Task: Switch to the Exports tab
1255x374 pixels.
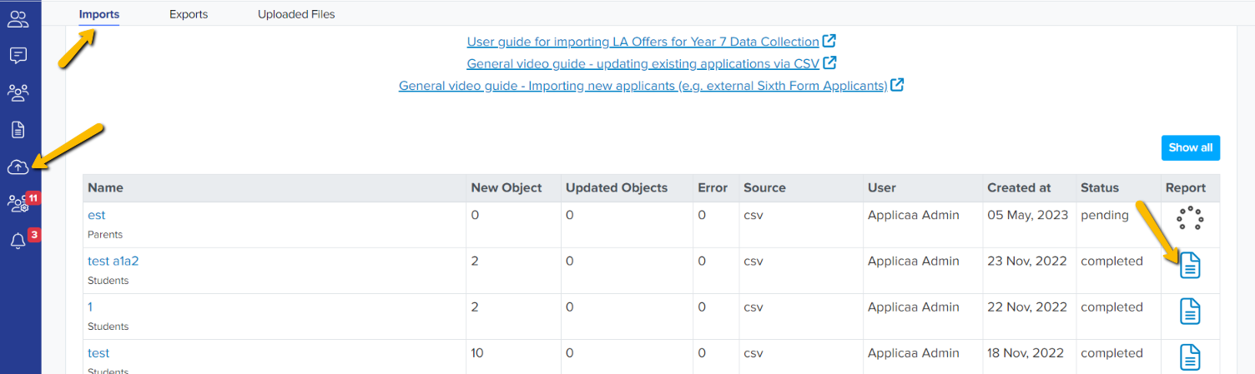Action: 189,14
